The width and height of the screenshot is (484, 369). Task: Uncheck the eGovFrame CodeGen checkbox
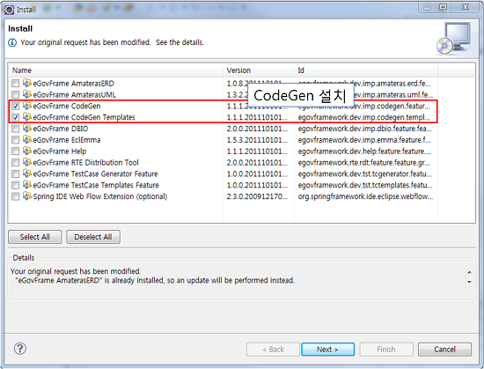coord(16,106)
